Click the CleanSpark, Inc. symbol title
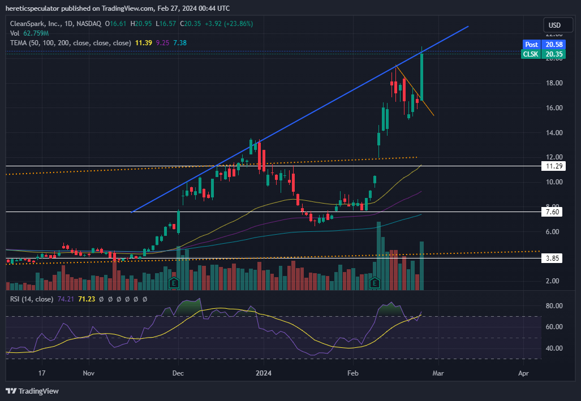The image size is (581, 401). click(x=36, y=24)
